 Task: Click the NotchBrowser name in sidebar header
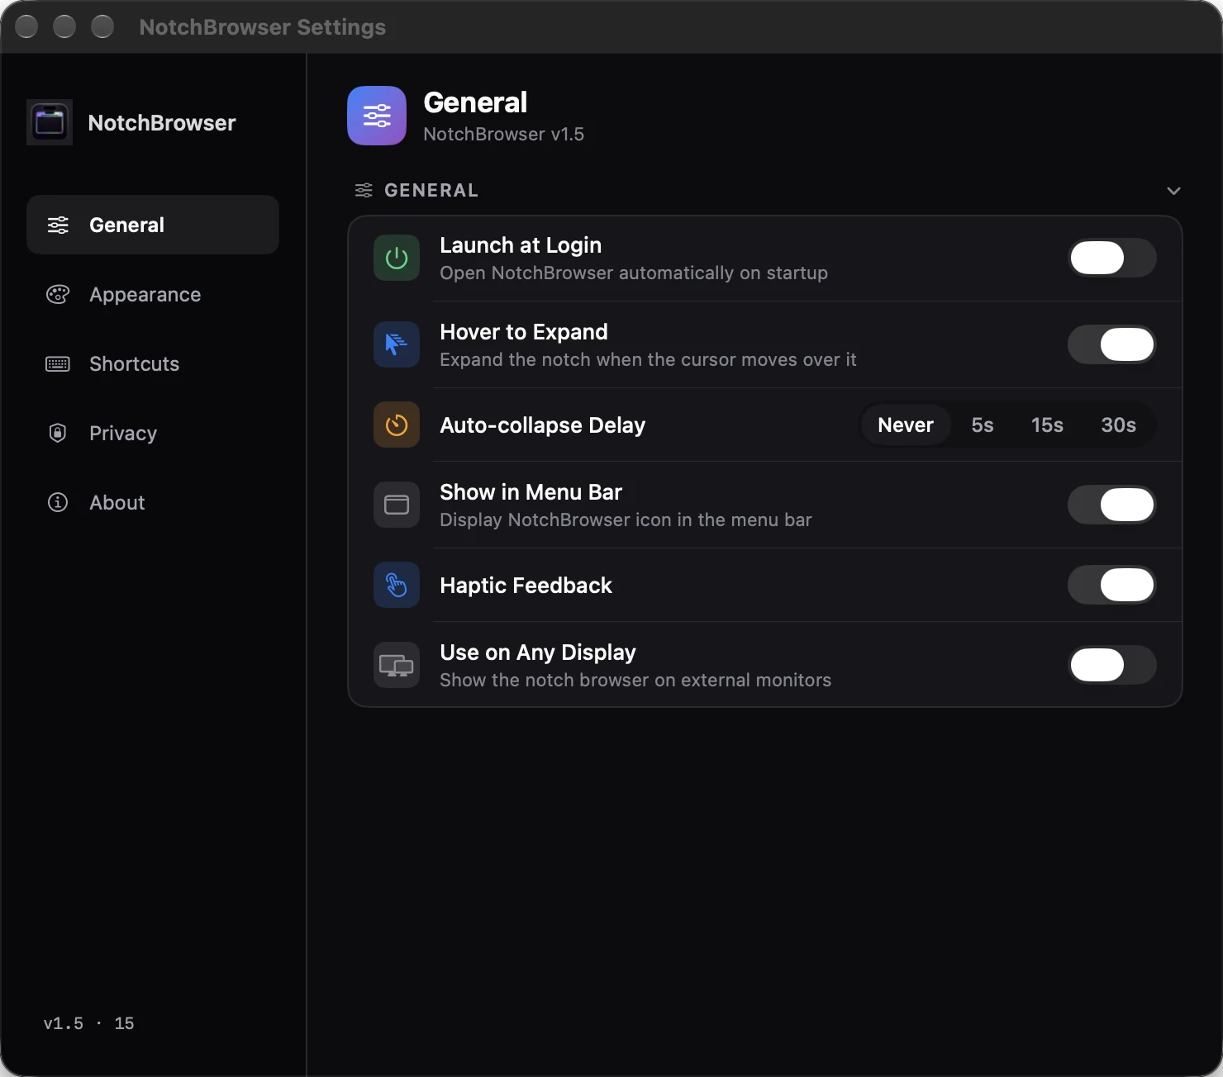(162, 122)
